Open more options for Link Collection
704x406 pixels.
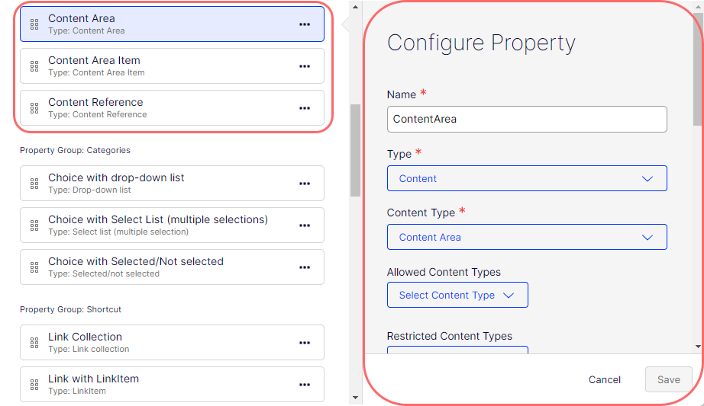[x=305, y=343]
